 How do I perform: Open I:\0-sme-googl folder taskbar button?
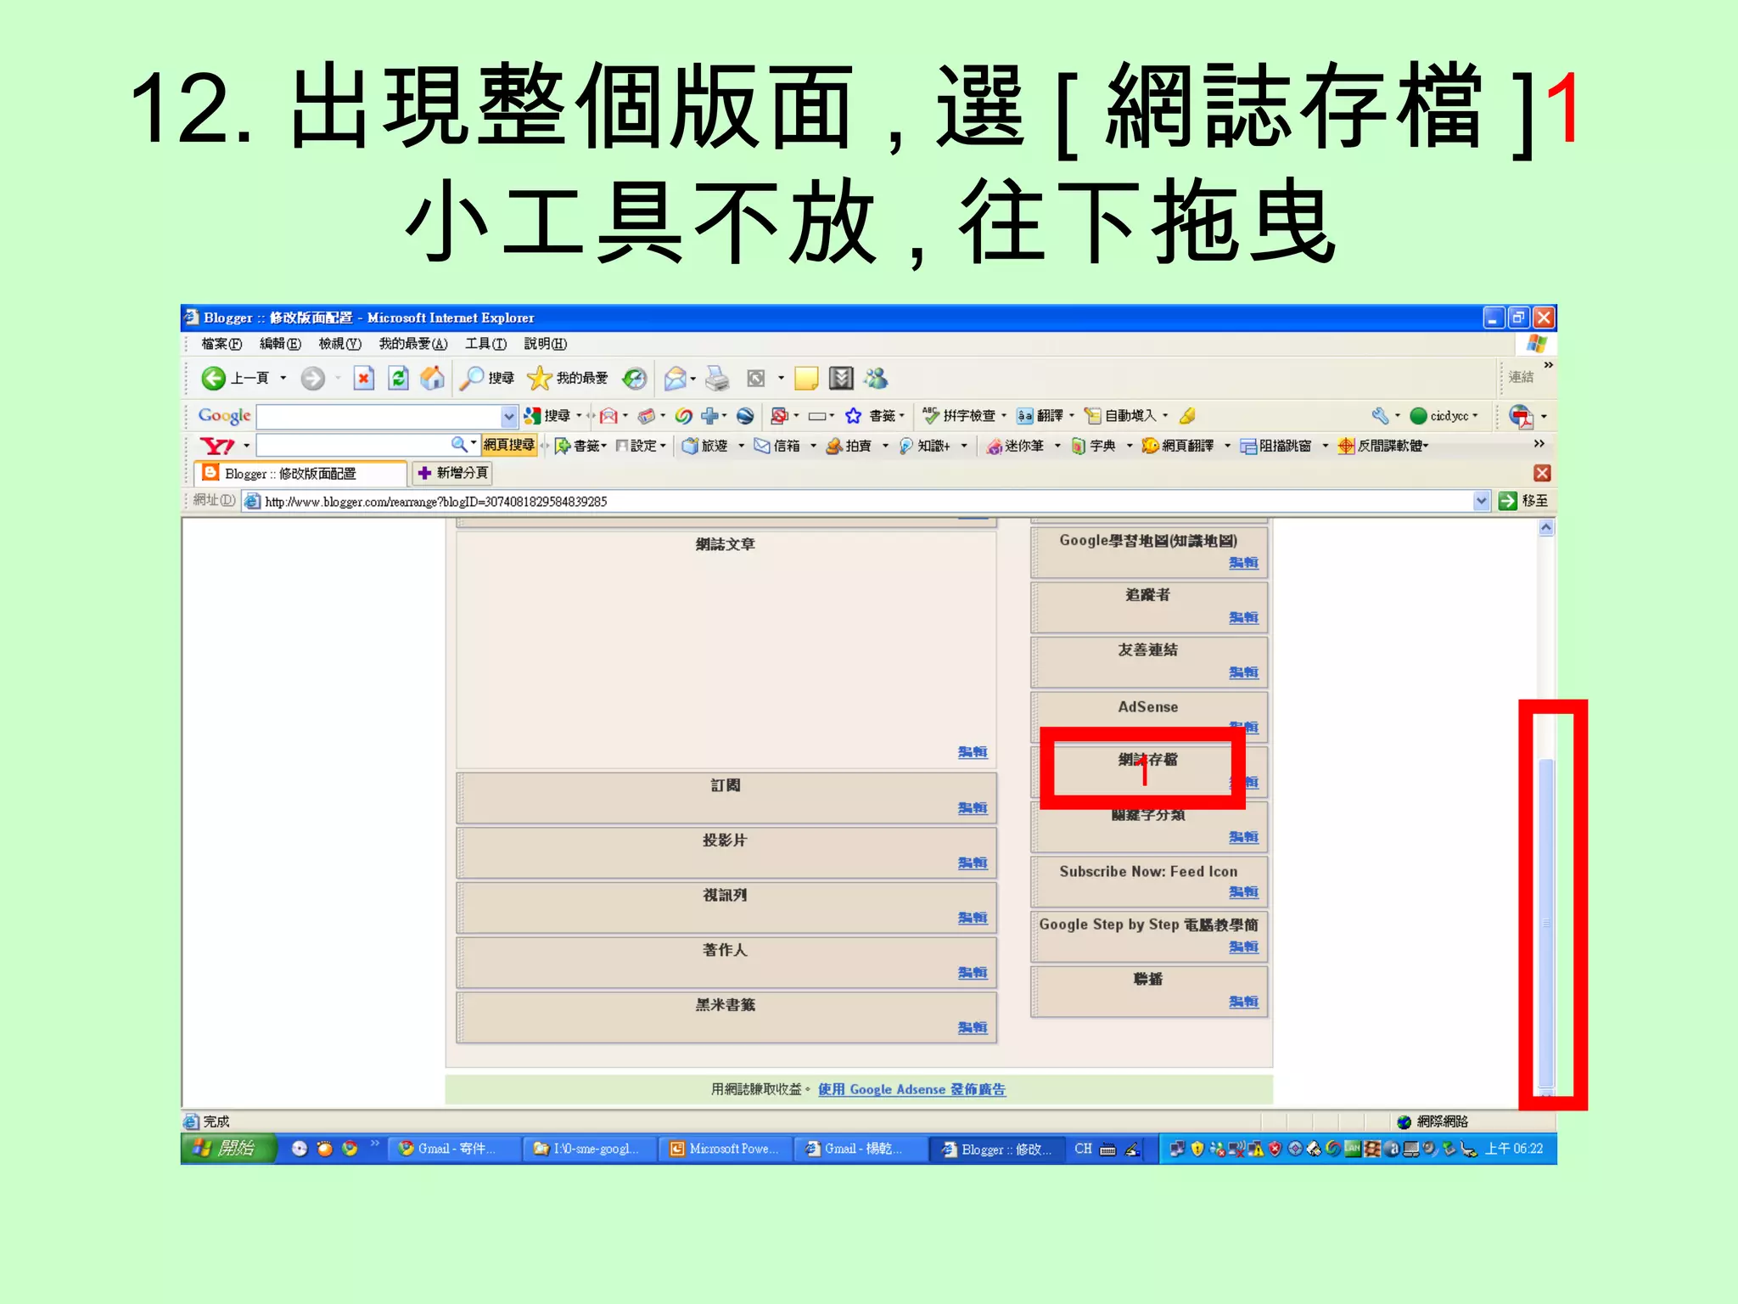click(590, 1149)
